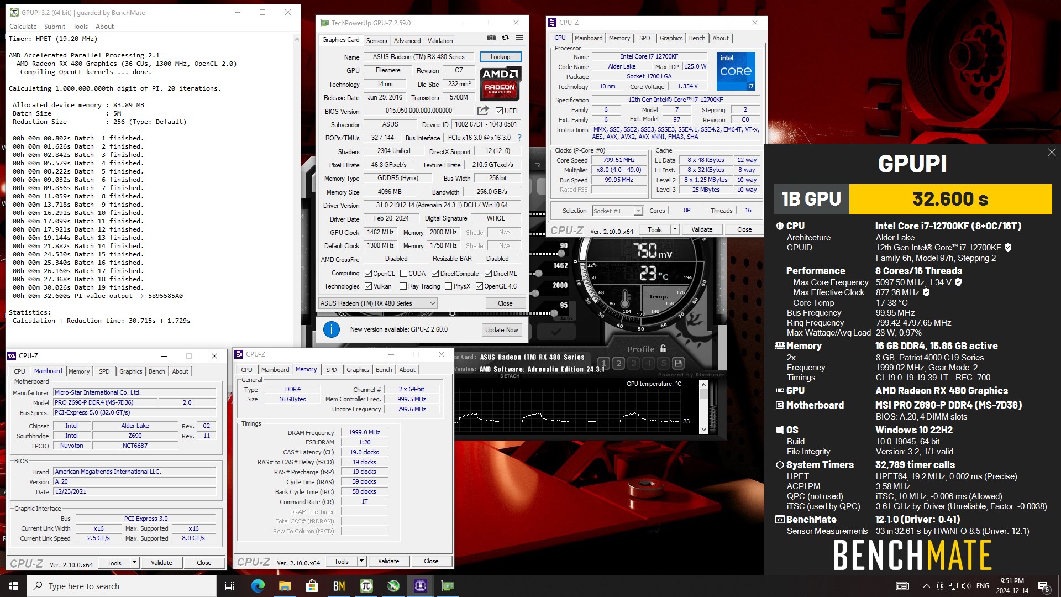Screen dimensions: 1061x597
Task: Open the Calculate menu in GPUPI
Action: 23,27
